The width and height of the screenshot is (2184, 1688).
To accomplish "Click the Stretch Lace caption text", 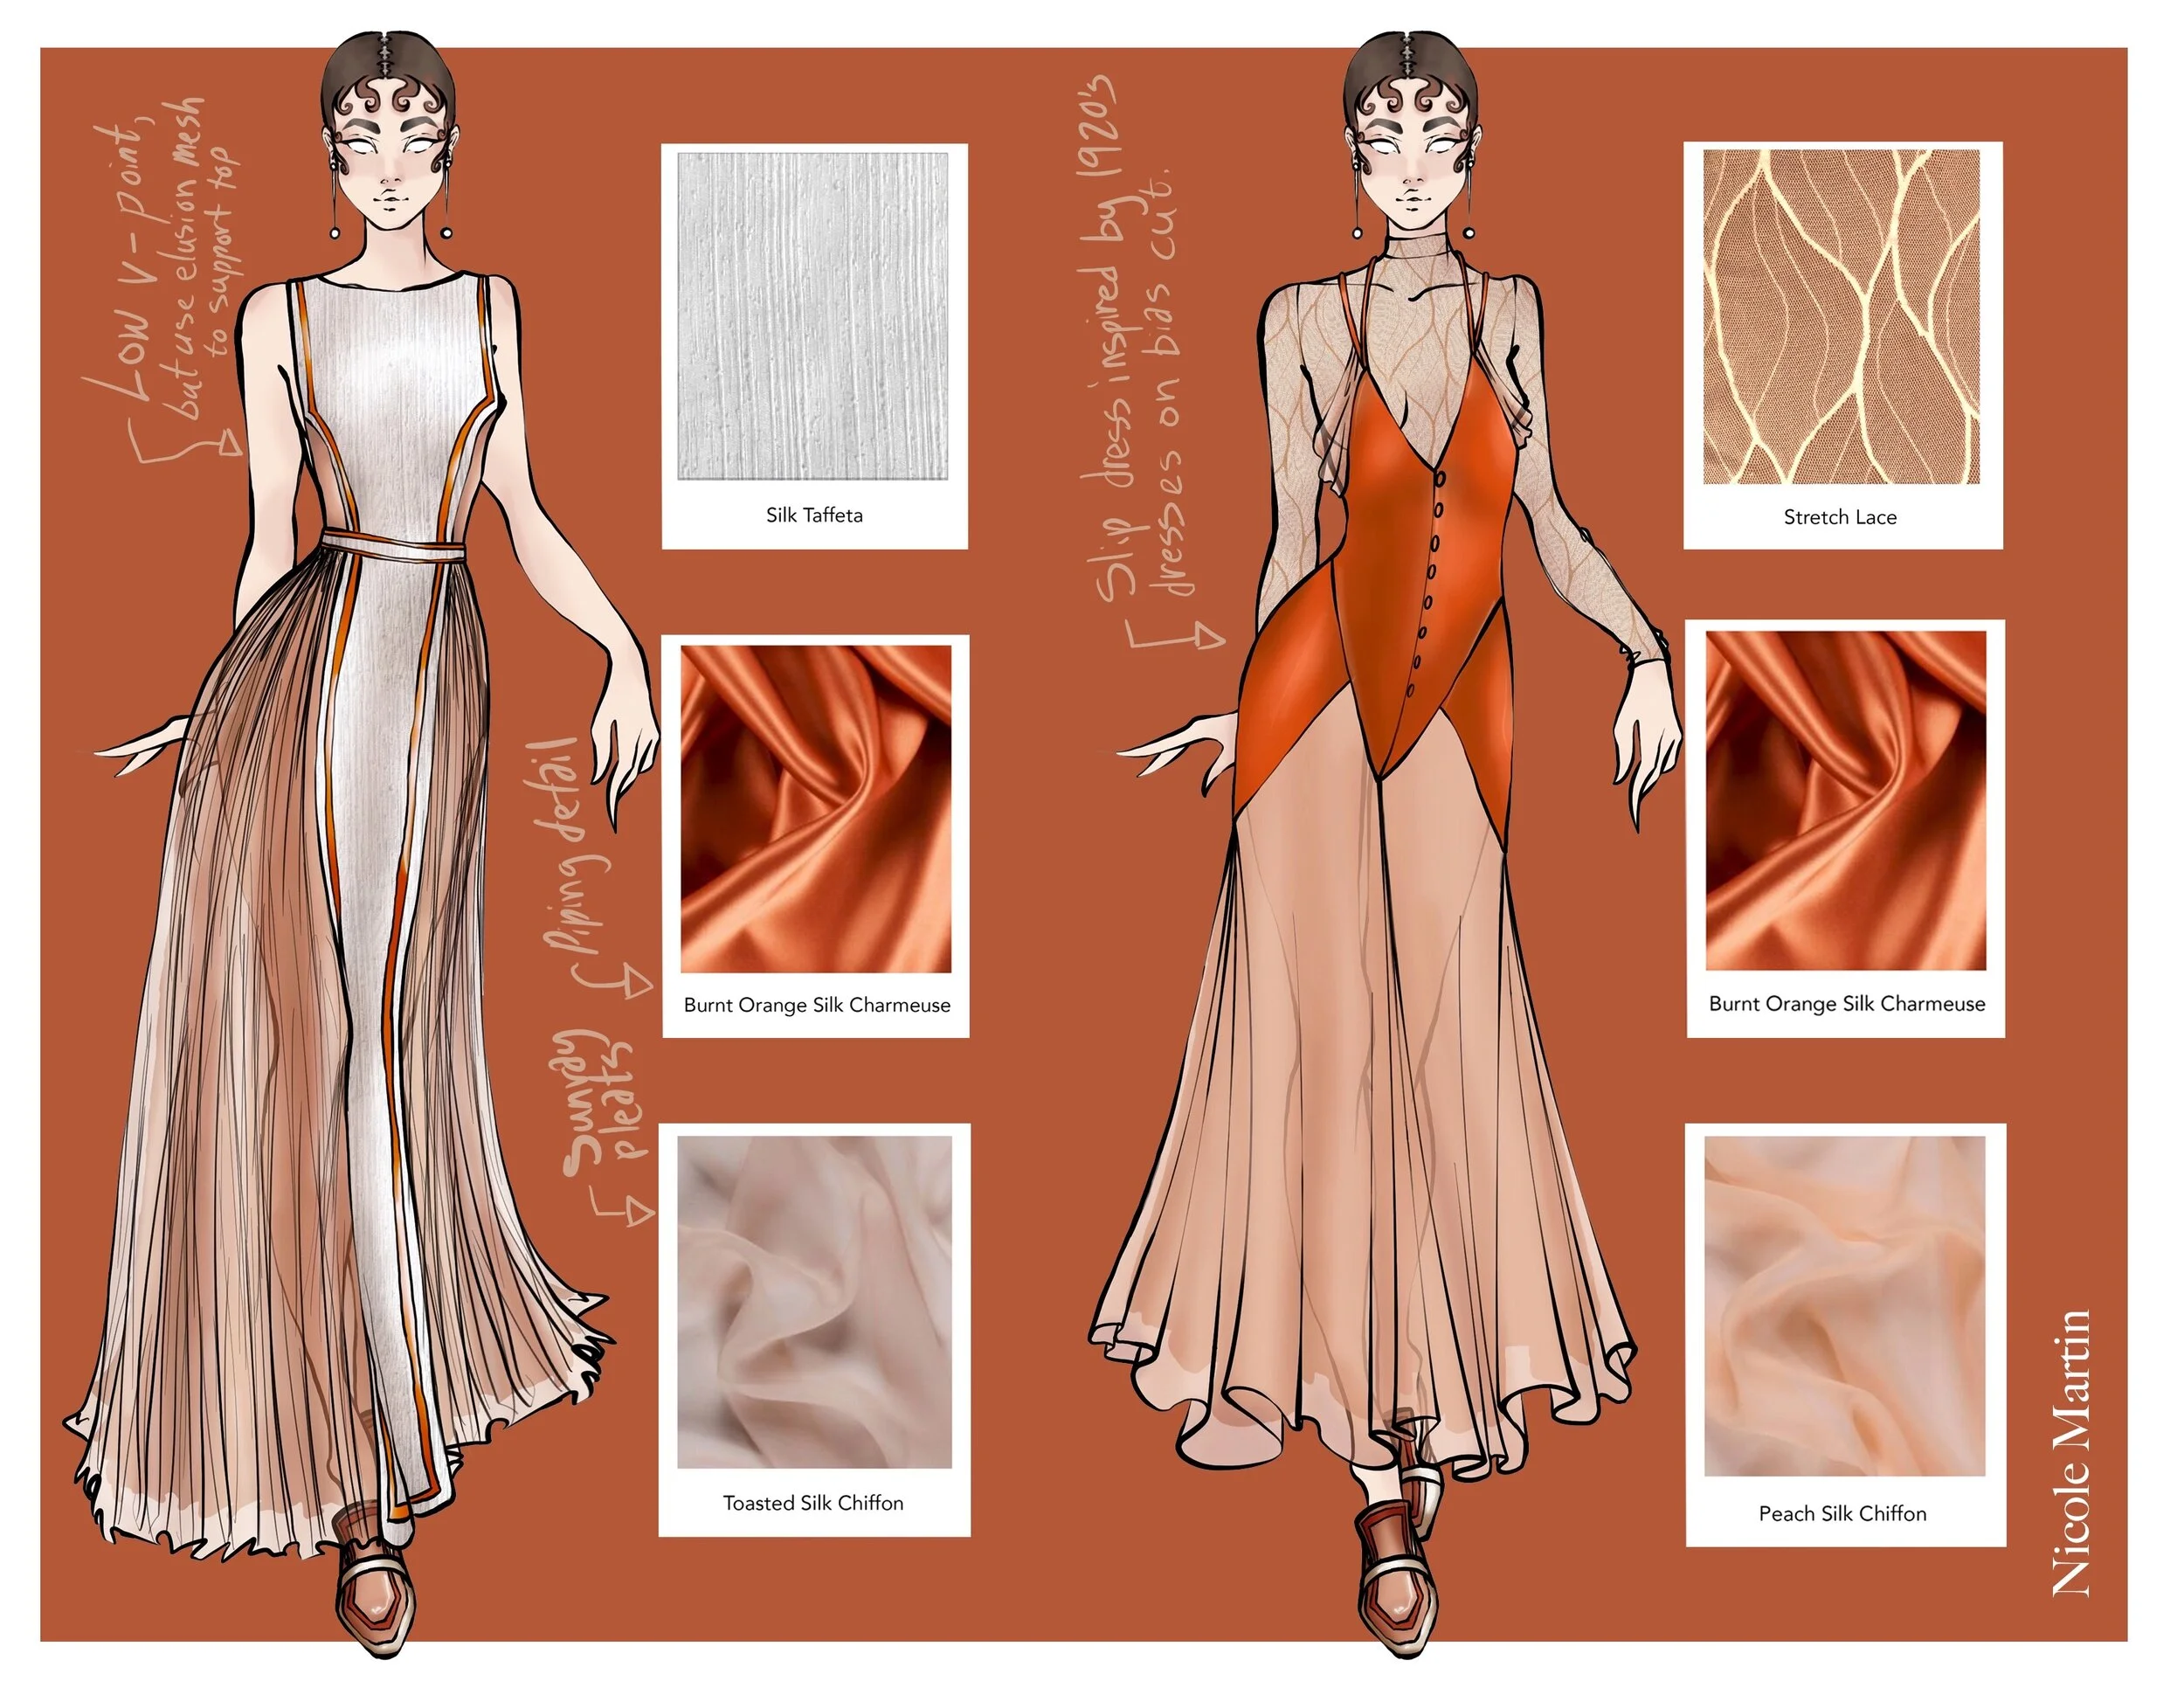I will [1839, 517].
